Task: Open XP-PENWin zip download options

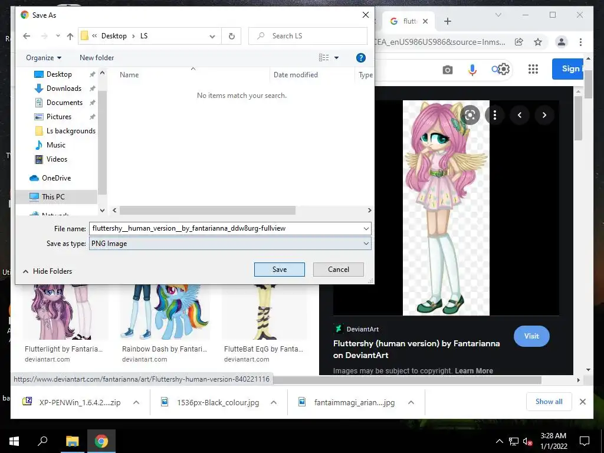Action: (x=136, y=402)
